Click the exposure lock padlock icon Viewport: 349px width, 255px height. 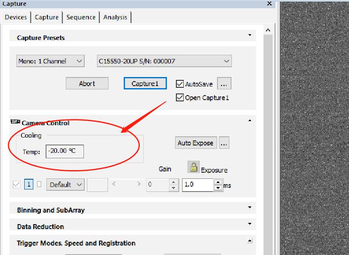pyautogui.click(x=193, y=167)
